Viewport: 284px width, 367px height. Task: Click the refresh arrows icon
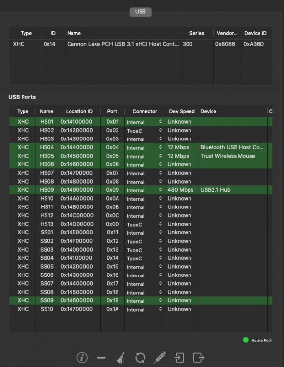140,358
